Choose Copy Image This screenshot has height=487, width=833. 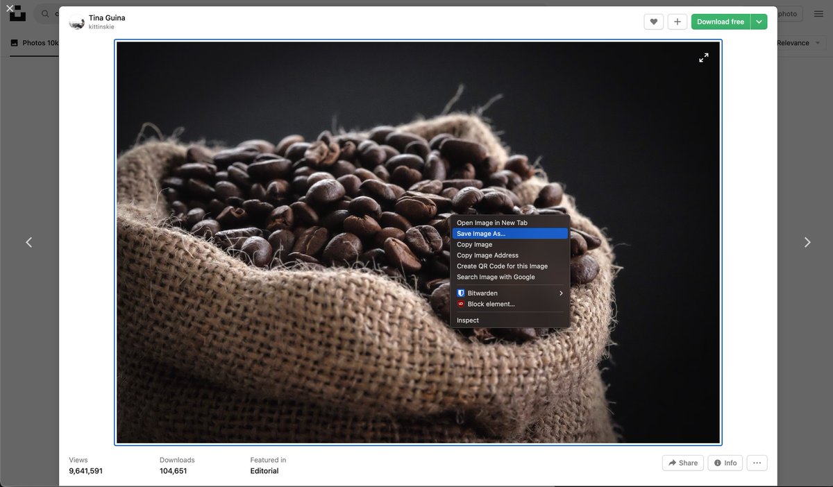click(510, 244)
